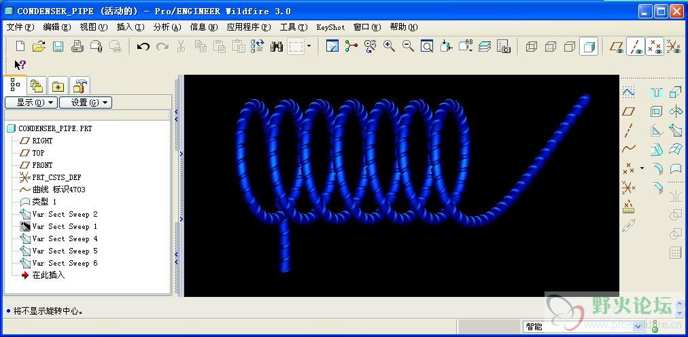
Task: Click the Boundary Blend tool icon
Action: pyautogui.click(x=675, y=149)
